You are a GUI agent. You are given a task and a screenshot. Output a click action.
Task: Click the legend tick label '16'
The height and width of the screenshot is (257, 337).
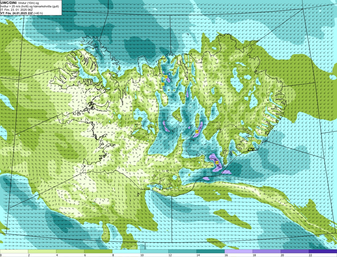[x=226, y=255]
